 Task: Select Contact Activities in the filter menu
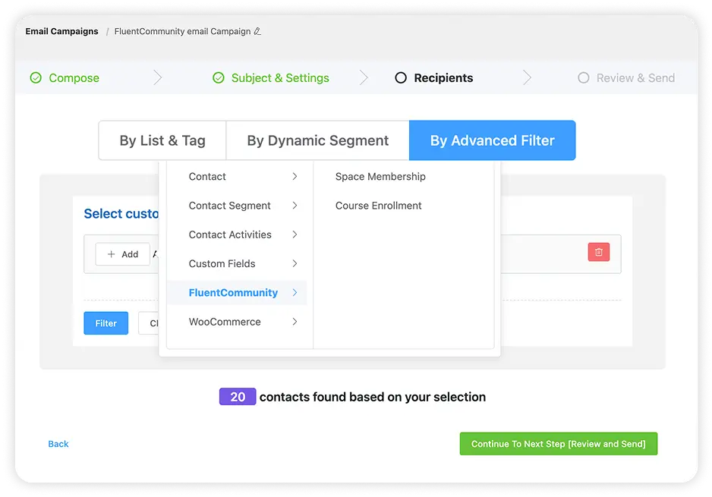point(237,234)
